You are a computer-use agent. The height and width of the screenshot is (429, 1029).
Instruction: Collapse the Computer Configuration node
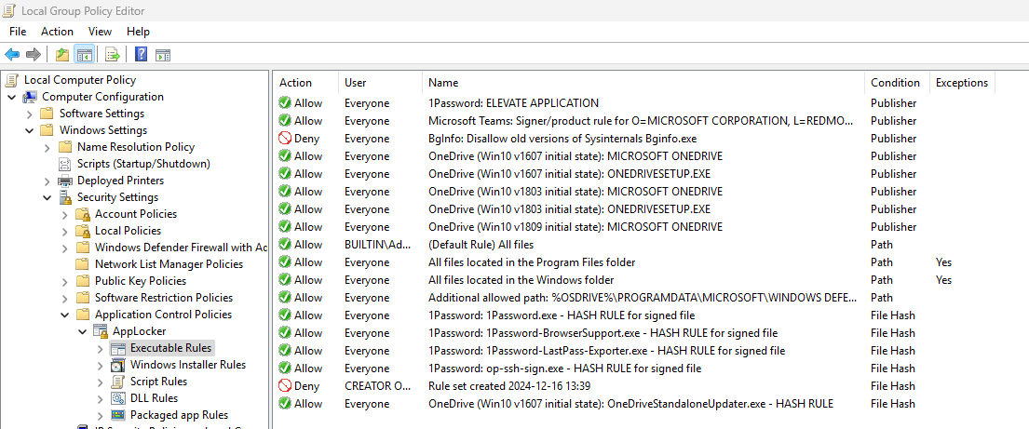click(12, 97)
